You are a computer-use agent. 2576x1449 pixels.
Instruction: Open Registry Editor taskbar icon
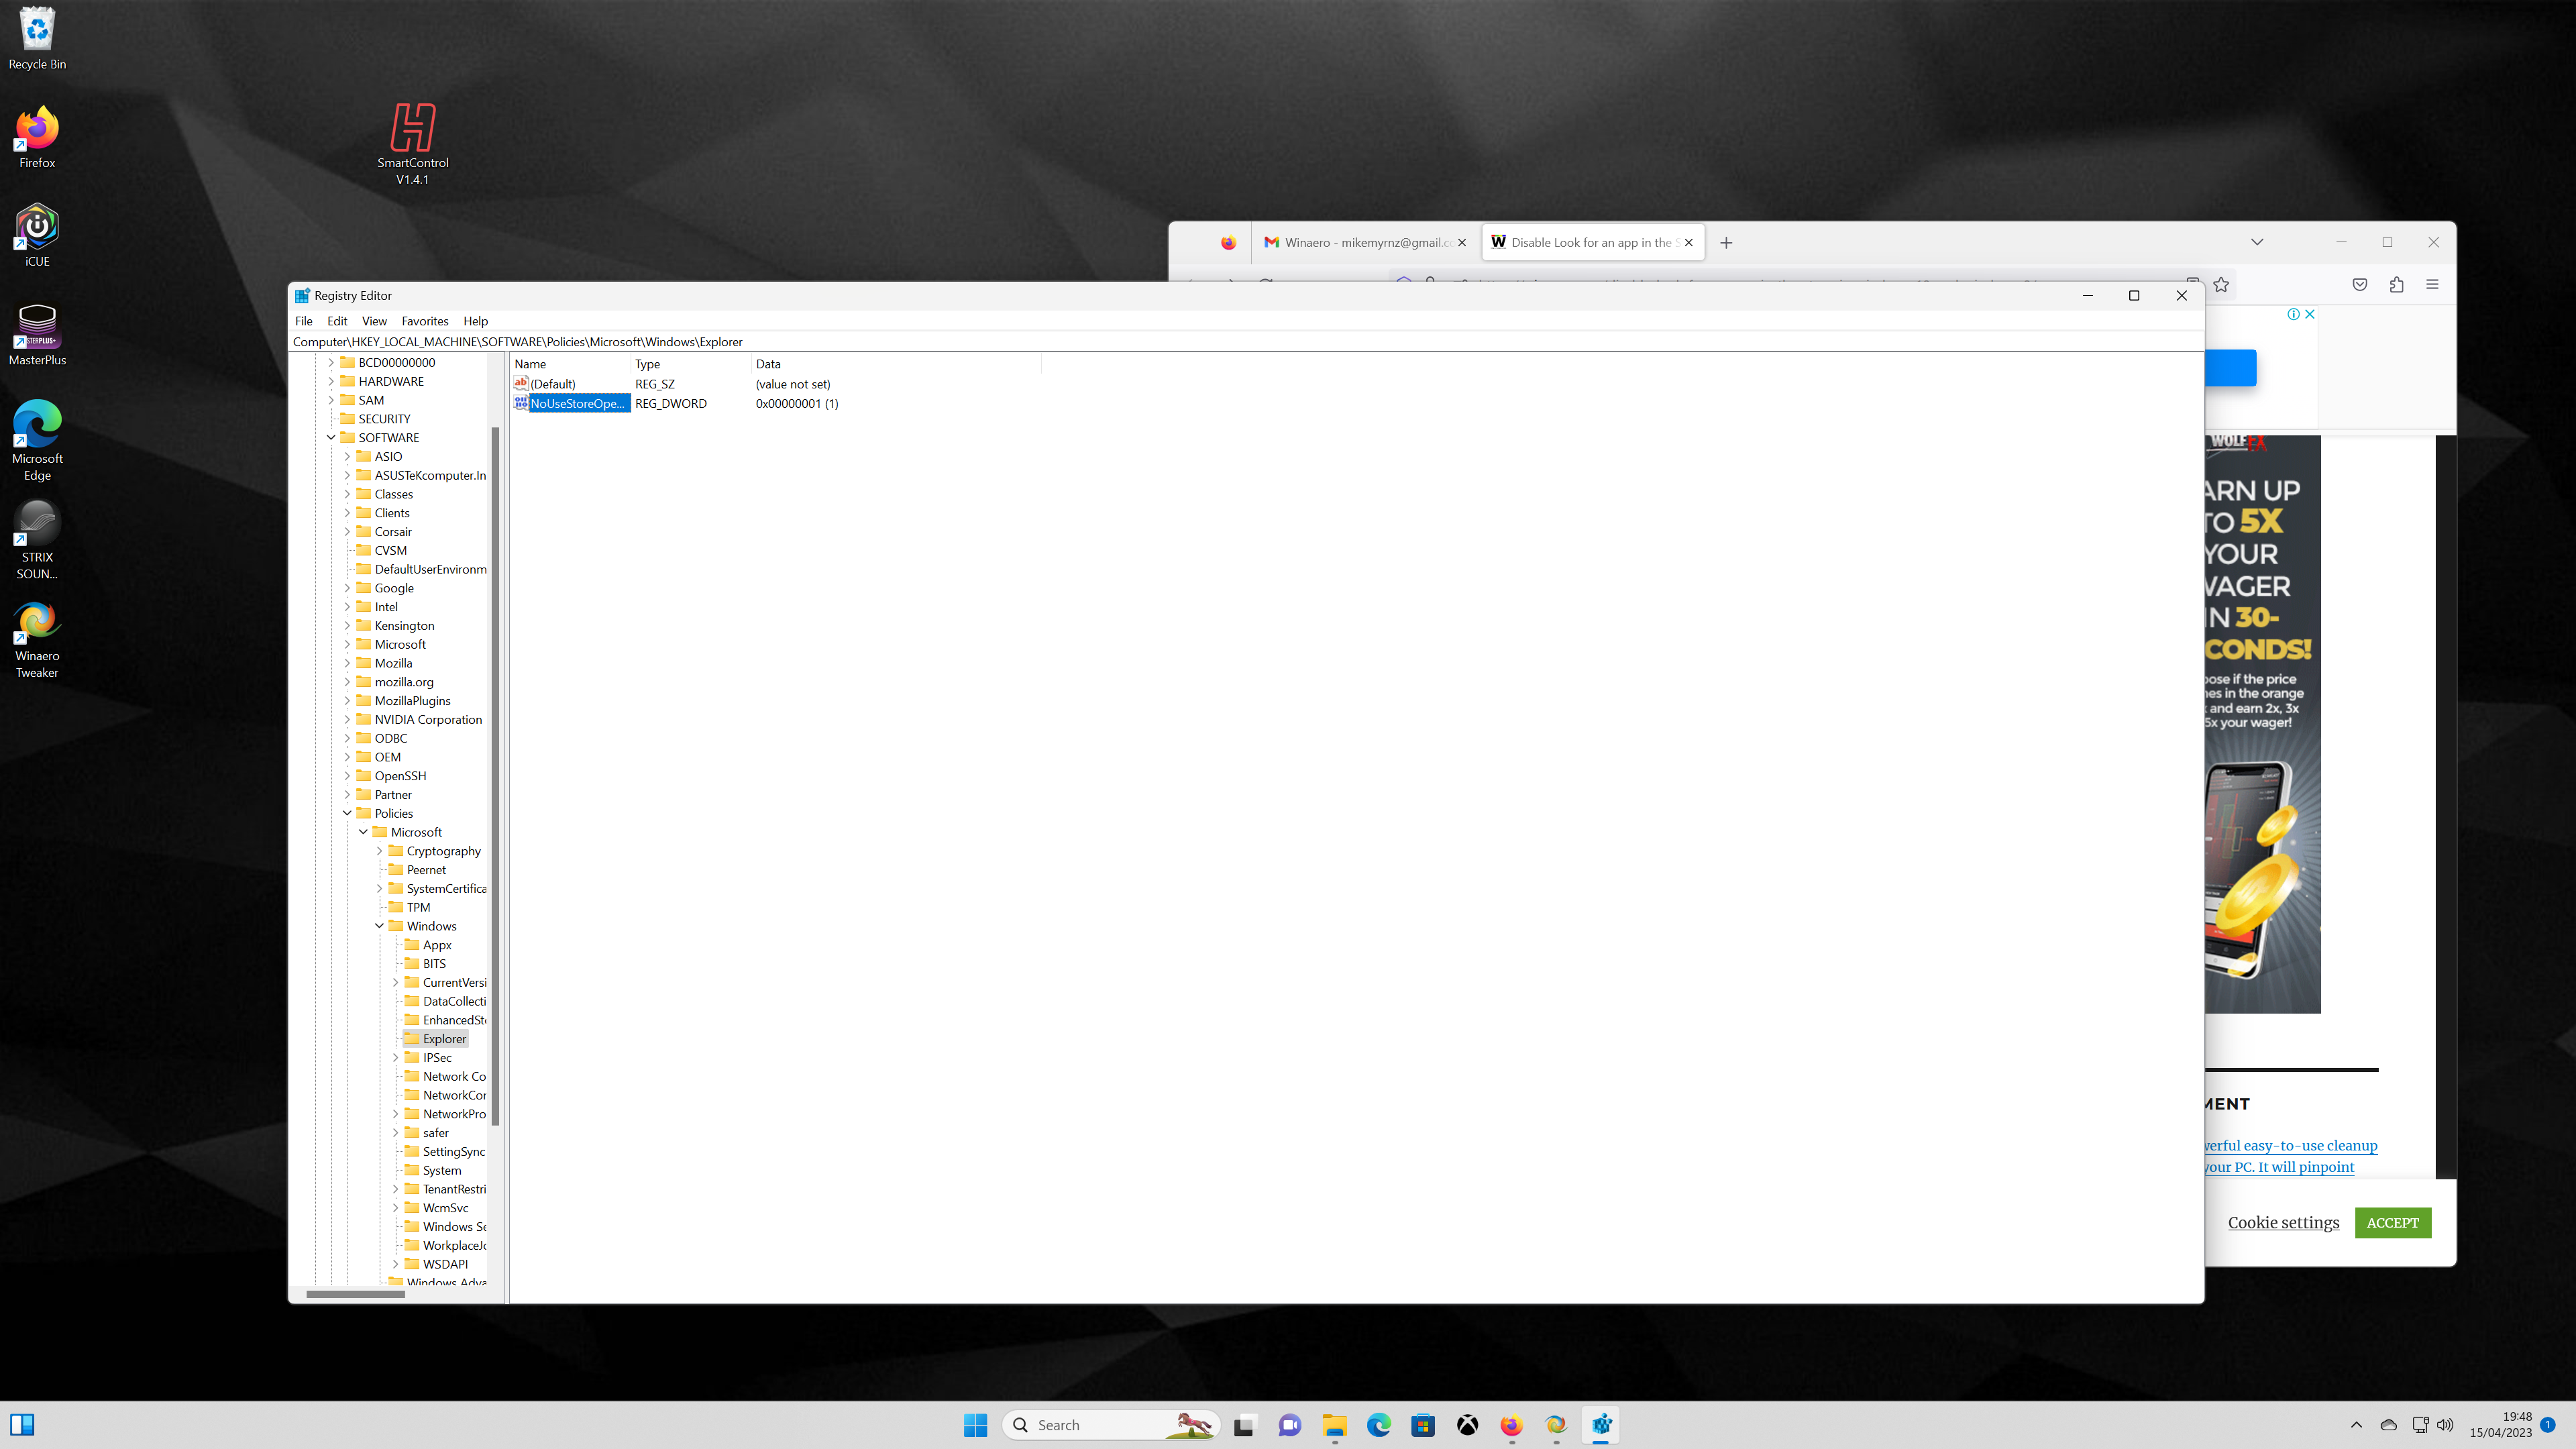tap(1601, 1425)
